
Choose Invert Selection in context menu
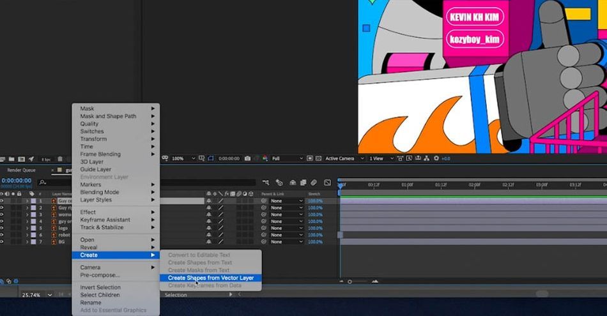coord(116,287)
